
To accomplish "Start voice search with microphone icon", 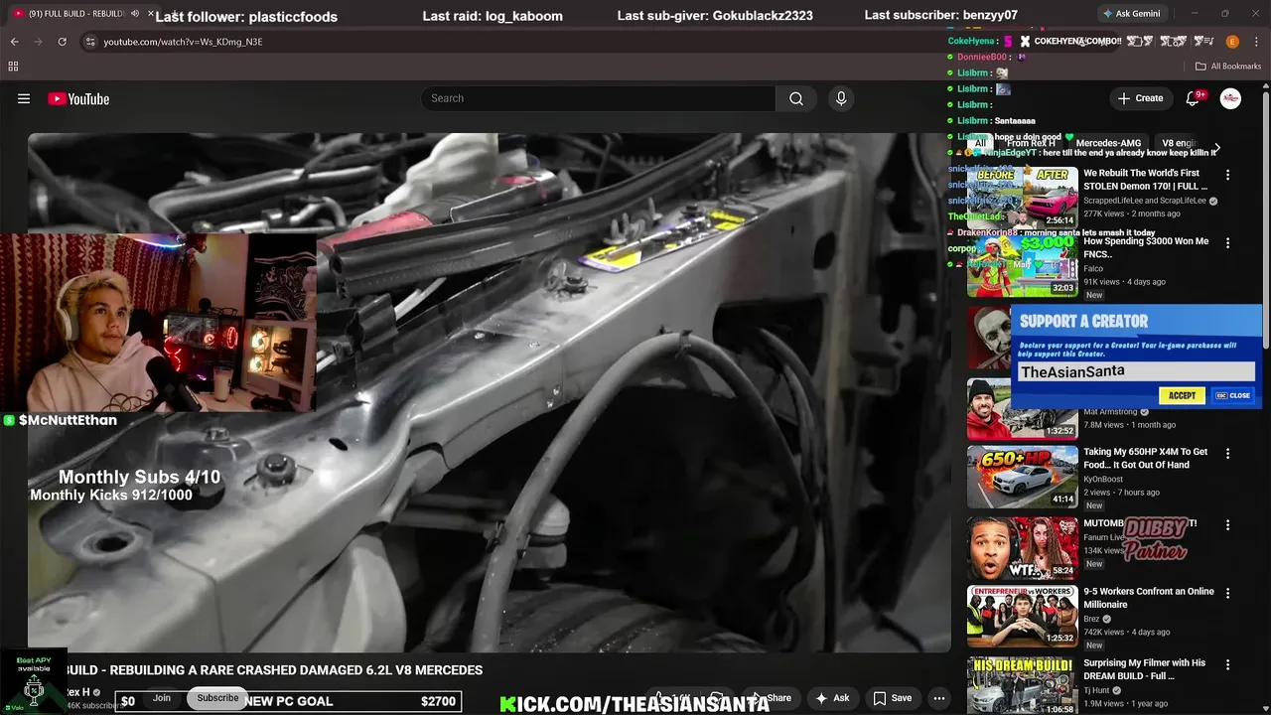I will click(x=841, y=98).
